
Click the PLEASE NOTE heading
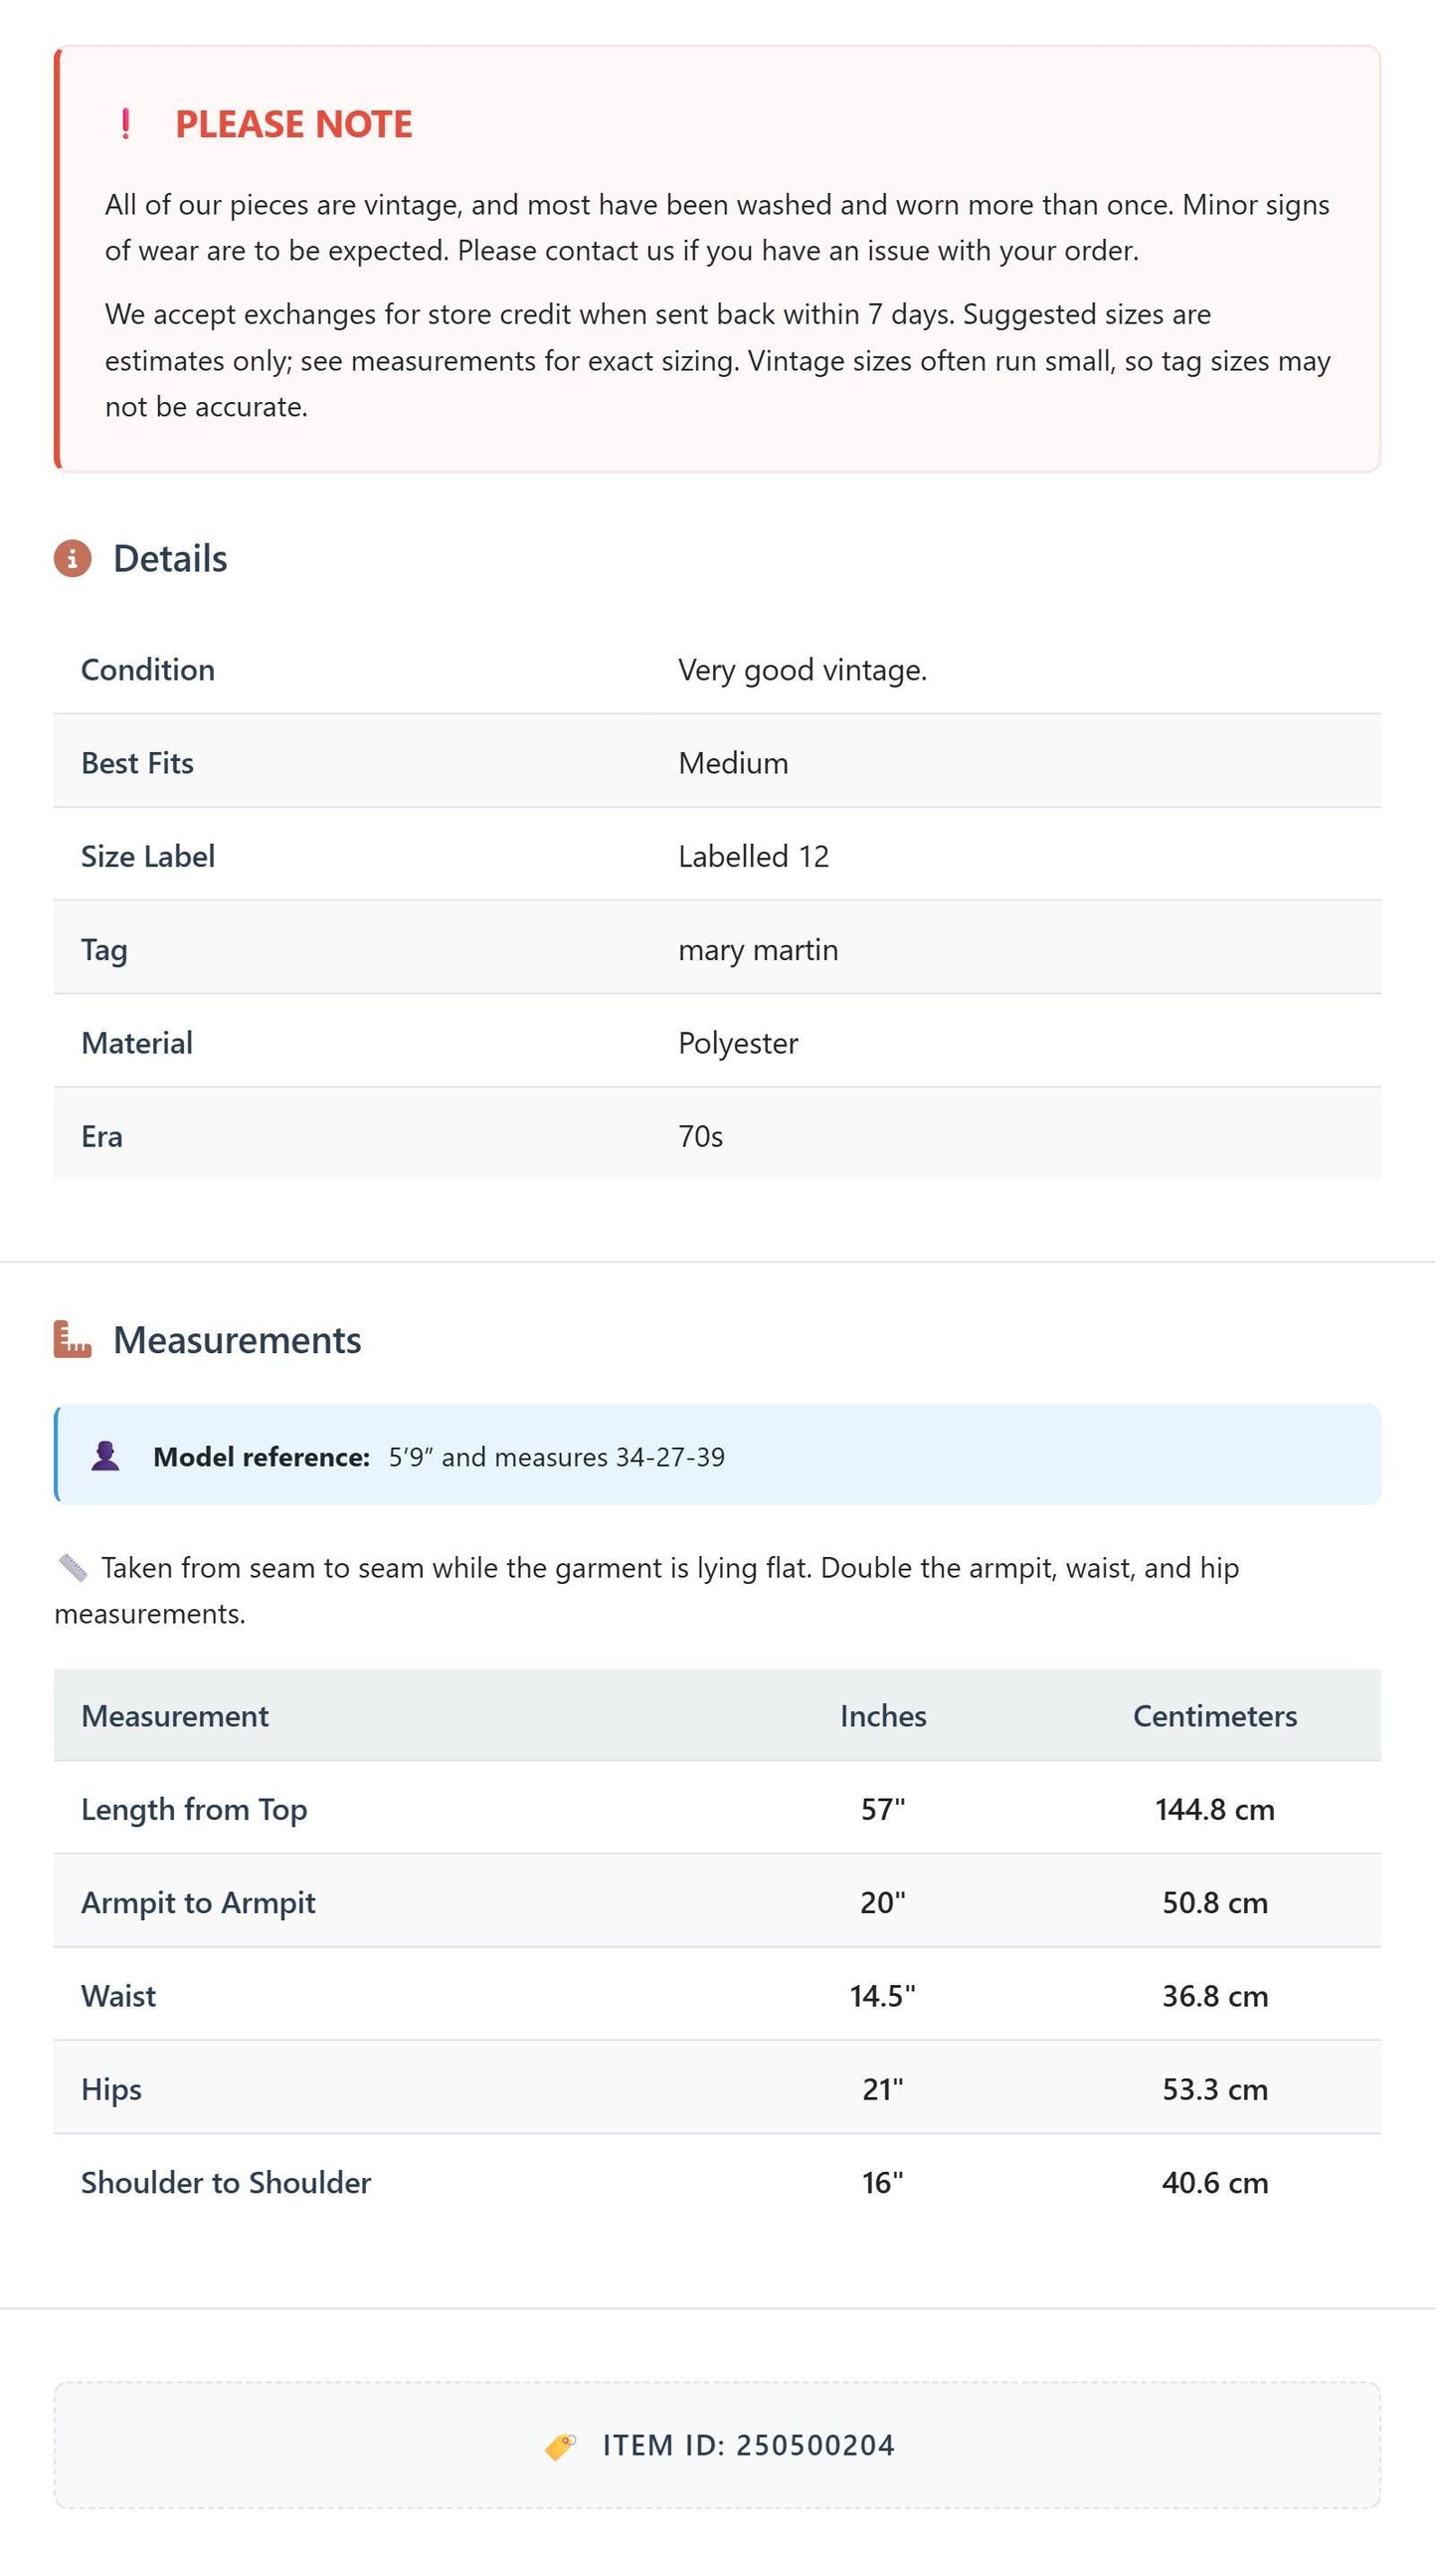pos(293,124)
